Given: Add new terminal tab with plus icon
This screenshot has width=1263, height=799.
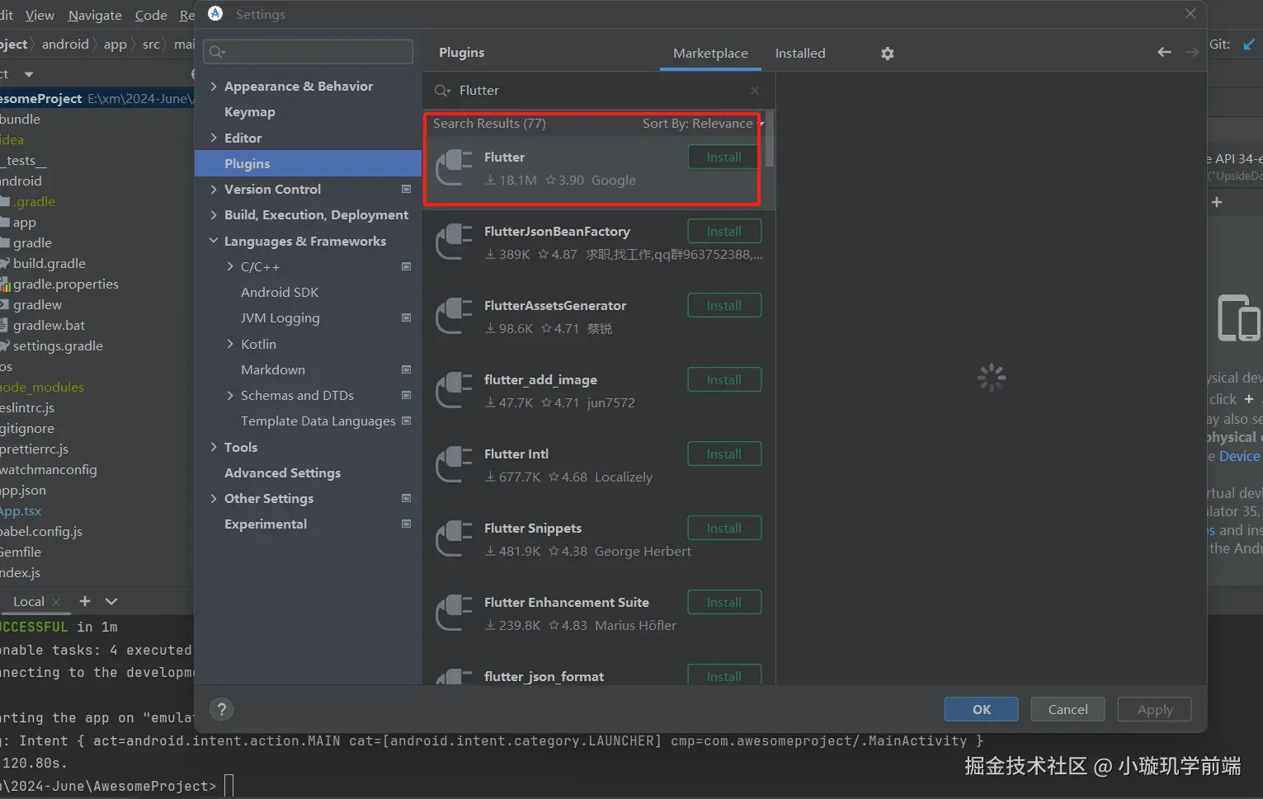Looking at the screenshot, I should (x=84, y=601).
